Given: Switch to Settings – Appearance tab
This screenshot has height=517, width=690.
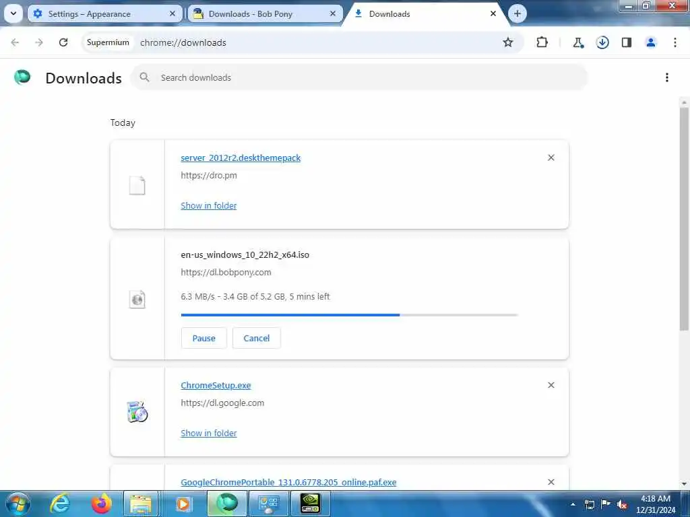Looking at the screenshot, I should [105, 13].
